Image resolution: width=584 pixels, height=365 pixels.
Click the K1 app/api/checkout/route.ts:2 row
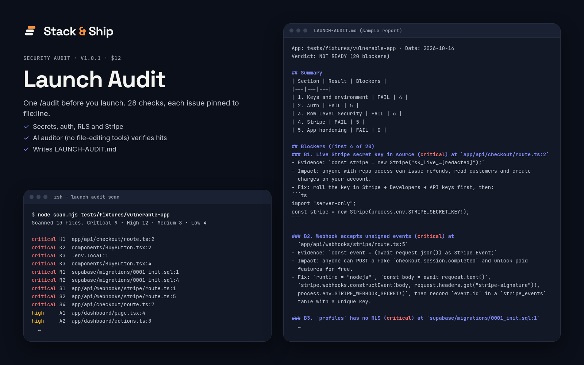point(93,239)
